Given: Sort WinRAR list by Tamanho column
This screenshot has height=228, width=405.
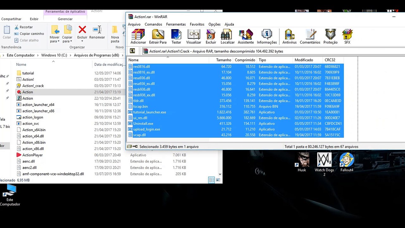Looking at the screenshot, I should pos(221,60).
